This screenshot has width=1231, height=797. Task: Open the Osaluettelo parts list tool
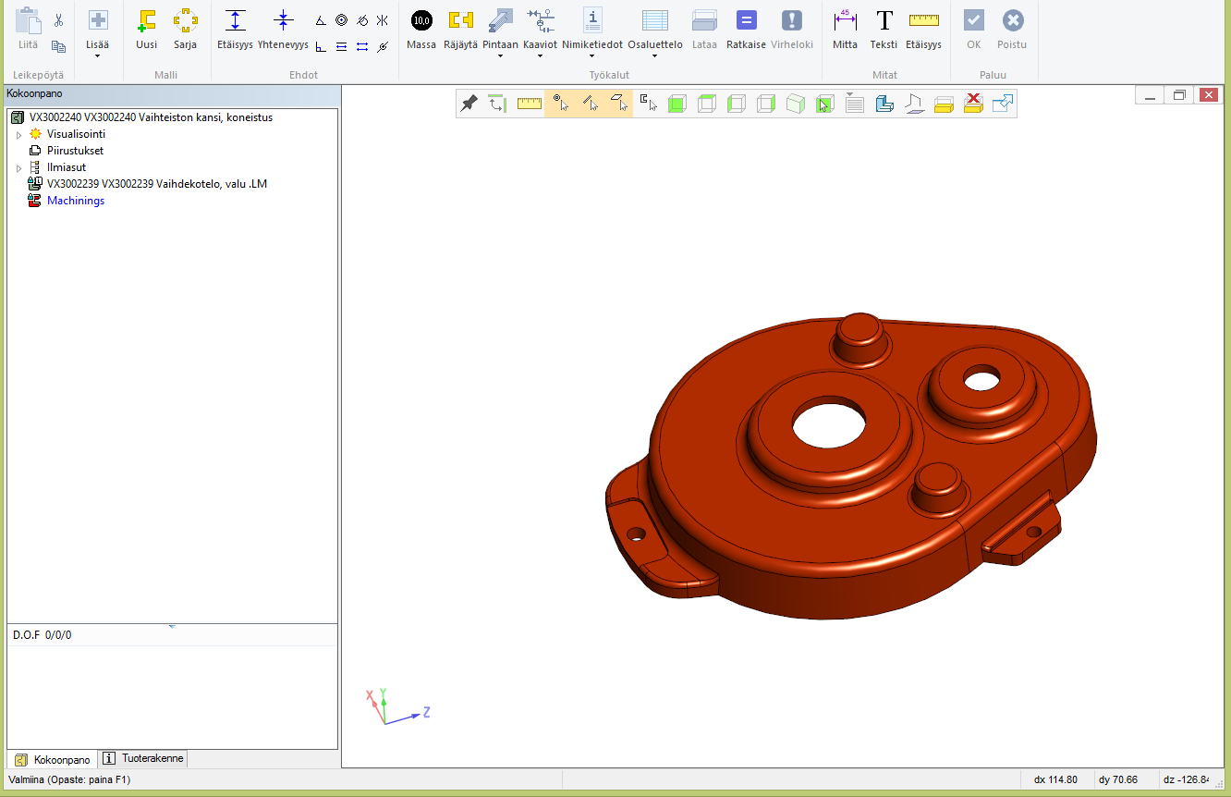coord(654,21)
